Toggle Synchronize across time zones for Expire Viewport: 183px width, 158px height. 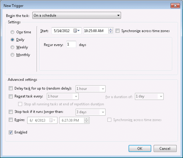pos(109,120)
